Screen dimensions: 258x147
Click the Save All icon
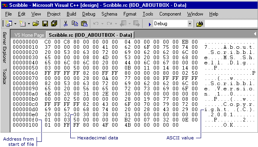tap(54, 24)
